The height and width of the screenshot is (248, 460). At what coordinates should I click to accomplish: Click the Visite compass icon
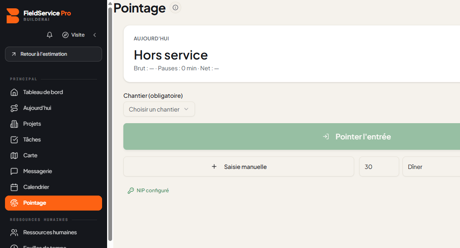pos(65,35)
